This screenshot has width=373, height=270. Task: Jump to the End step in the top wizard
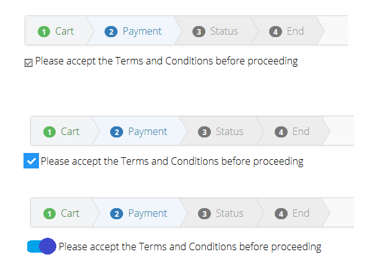(x=295, y=32)
